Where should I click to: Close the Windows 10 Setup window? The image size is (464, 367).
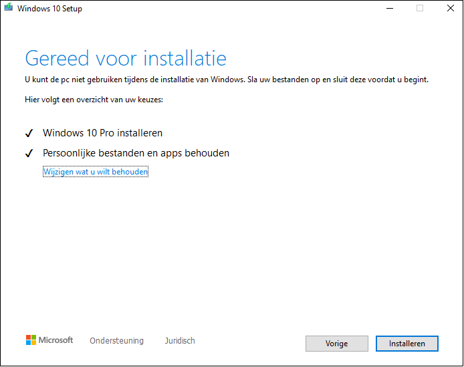pos(451,8)
